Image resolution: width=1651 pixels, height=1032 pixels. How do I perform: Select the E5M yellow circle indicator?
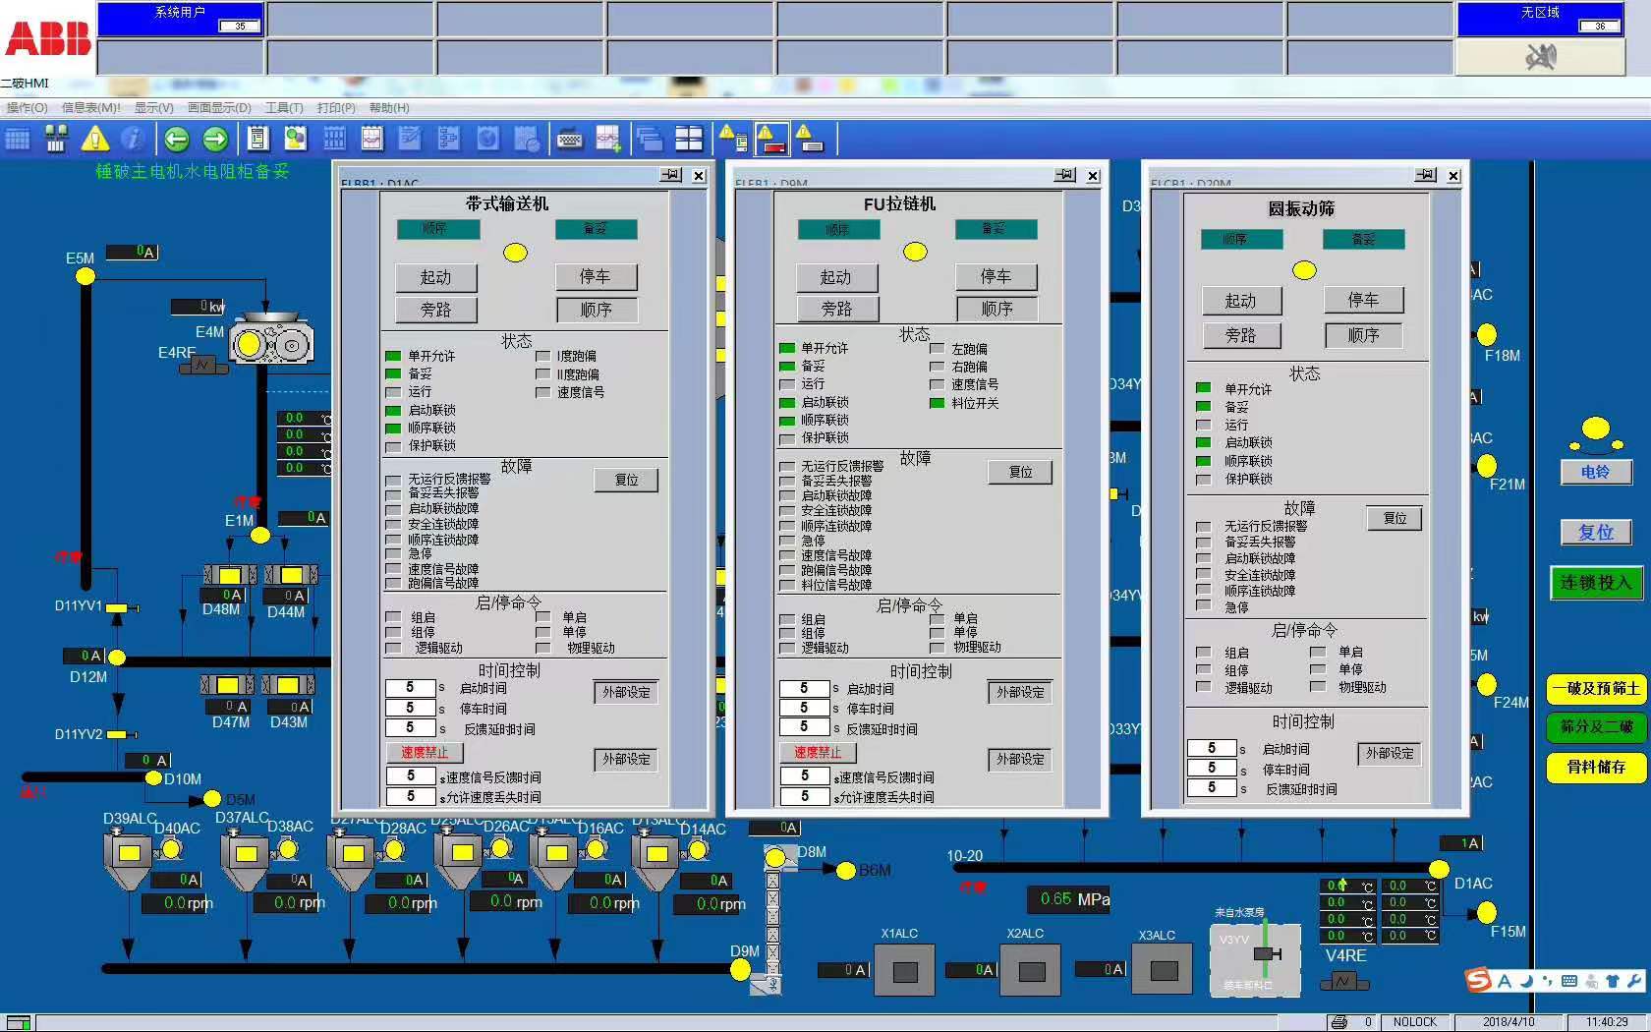(85, 276)
